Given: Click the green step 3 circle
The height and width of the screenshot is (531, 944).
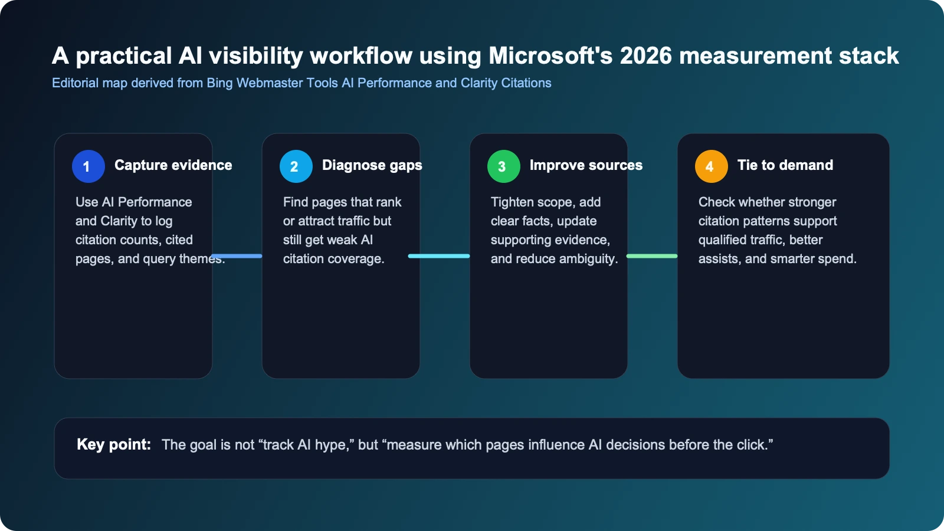Looking at the screenshot, I should point(504,166).
